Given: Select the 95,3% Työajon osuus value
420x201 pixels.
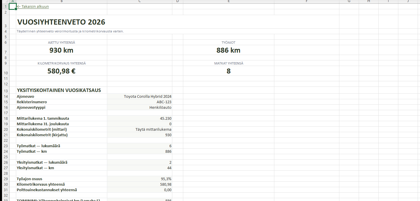Looking at the screenshot, I should click(166, 179).
